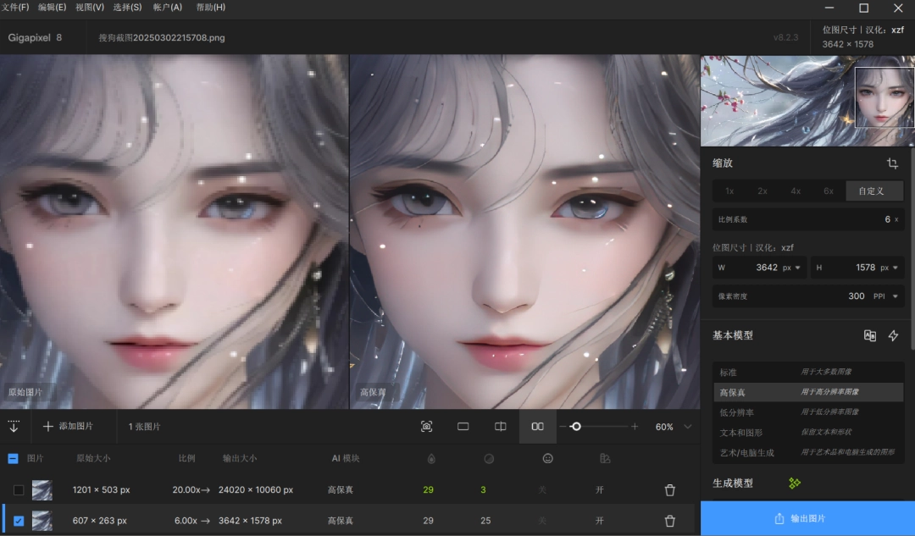
Task: Click the collapse list arrow icon
Action: tap(14, 427)
